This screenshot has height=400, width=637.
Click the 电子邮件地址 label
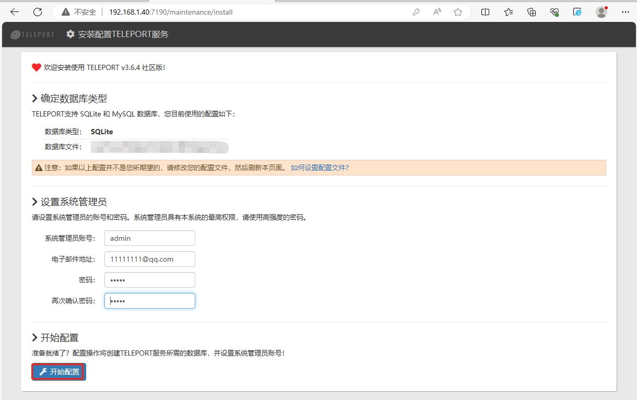pyautogui.click(x=74, y=259)
